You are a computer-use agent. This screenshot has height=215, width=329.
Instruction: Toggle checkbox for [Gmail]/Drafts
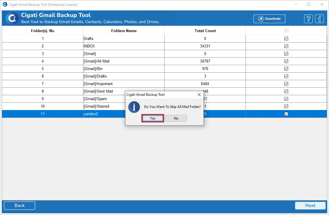coord(286,76)
